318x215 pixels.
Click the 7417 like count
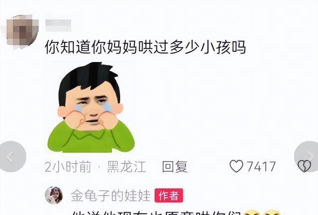[261, 166]
